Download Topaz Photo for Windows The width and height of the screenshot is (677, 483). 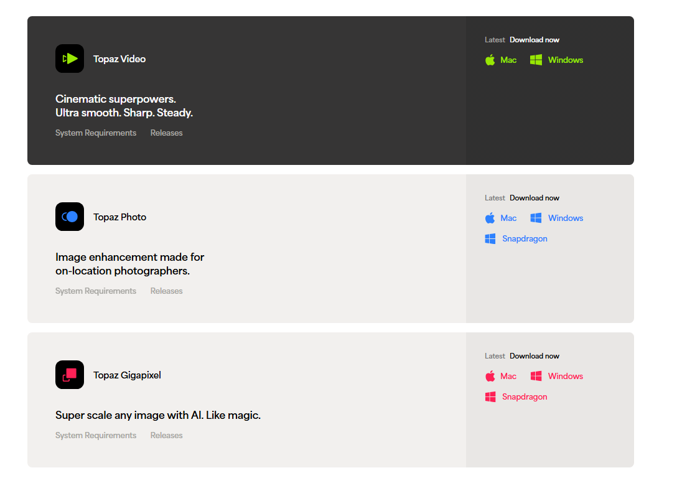click(565, 218)
